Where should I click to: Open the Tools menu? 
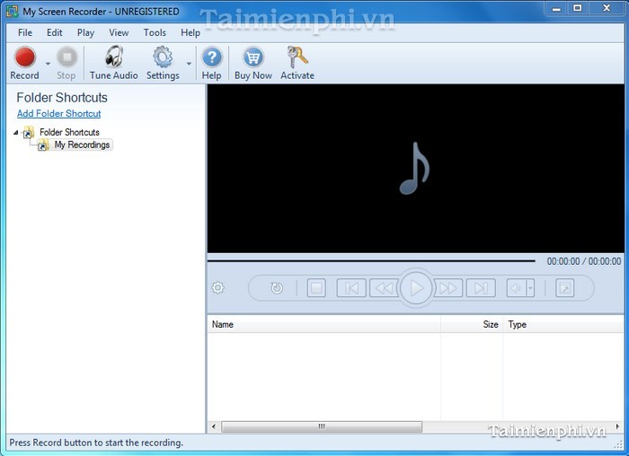[155, 32]
